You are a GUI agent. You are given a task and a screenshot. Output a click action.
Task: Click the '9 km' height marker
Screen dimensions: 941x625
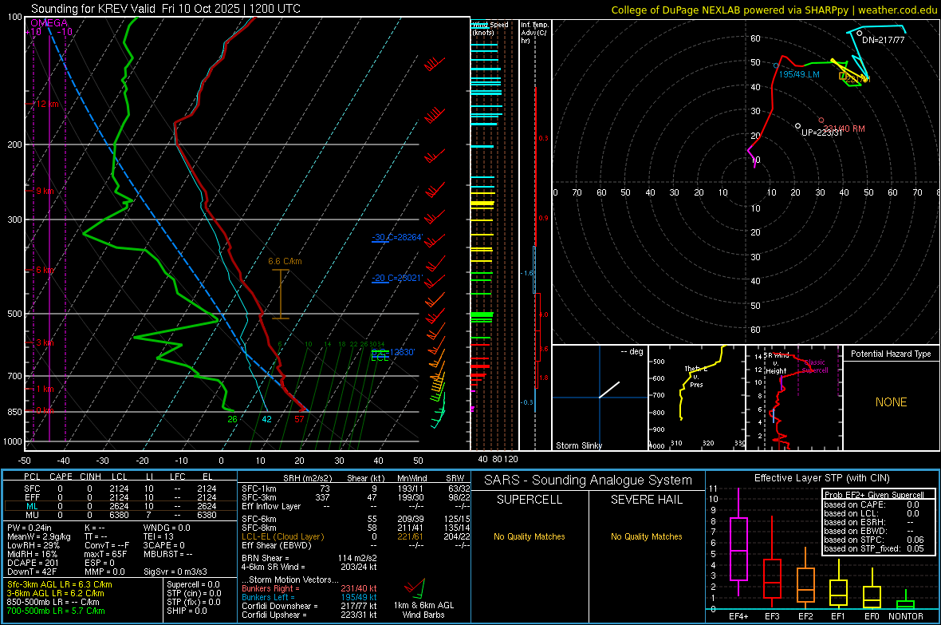point(45,191)
